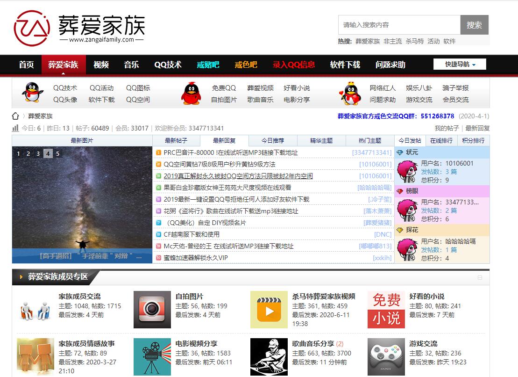The width and height of the screenshot is (518, 377).
Task: Switch to the 今日推荐 tab
Action: click(x=273, y=140)
